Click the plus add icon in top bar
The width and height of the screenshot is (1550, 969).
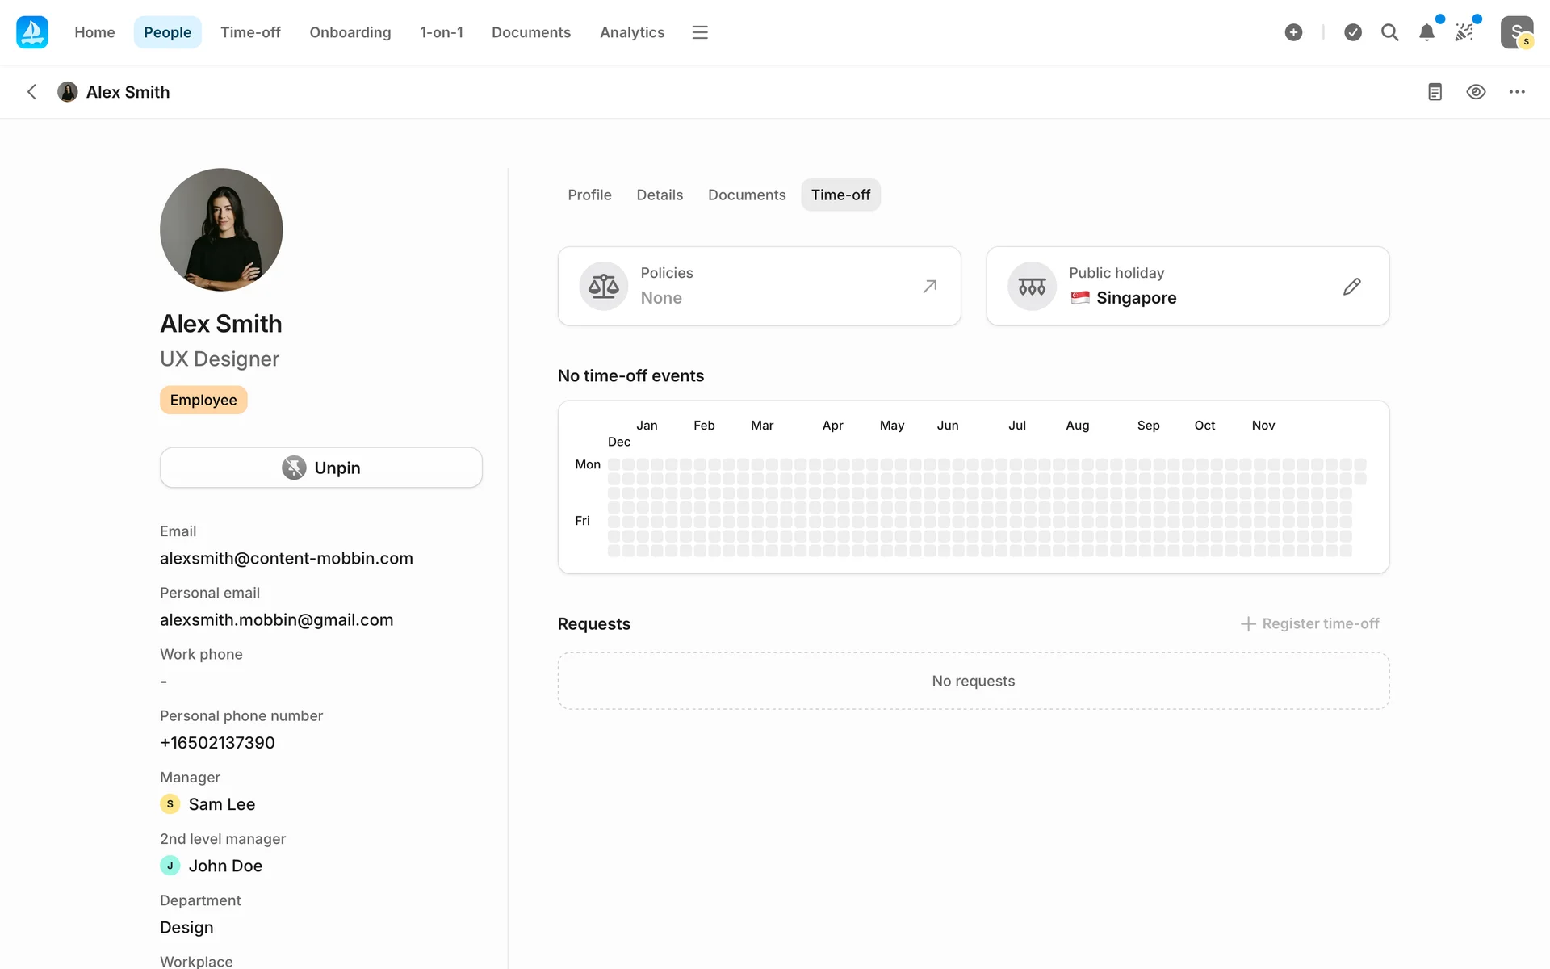coord(1293,32)
